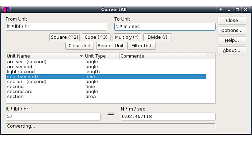This screenshot has width=252, height=141.
Task: Select the 'section' area unit row
Action: point(15,97)
